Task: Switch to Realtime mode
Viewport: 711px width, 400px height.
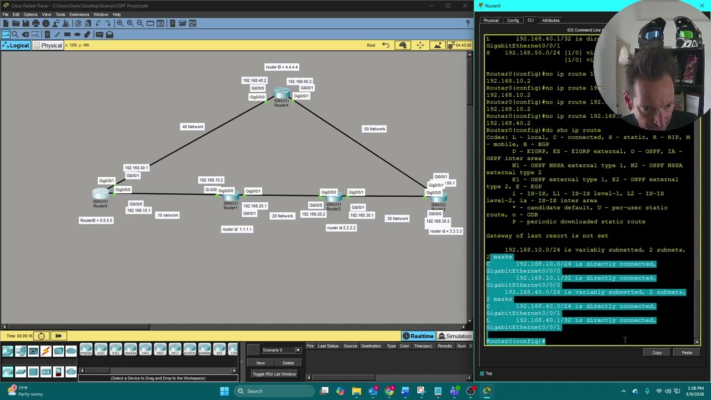Action: click(x=418, y=336)
